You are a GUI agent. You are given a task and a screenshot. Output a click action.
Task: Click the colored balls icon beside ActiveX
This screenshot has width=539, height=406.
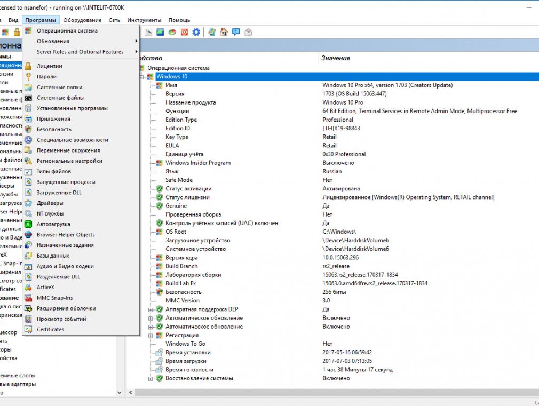[x=28, y=288]
